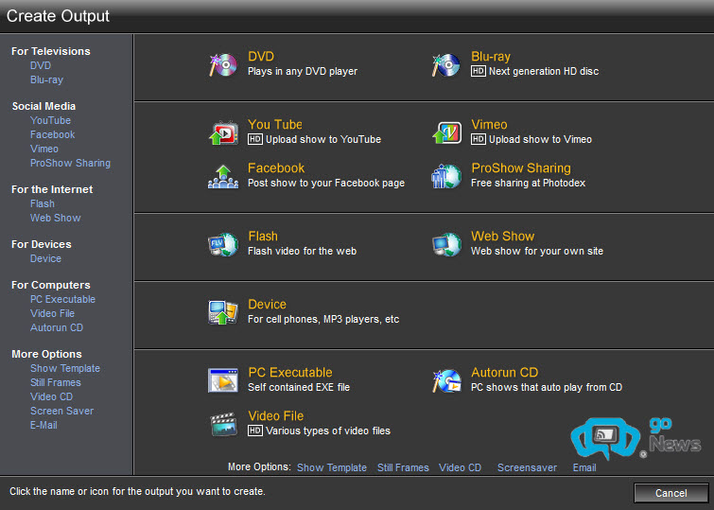Click the DVD disc icon
Image resolution: width=714 pixels, height=510 pixels.
pos(223,64)
